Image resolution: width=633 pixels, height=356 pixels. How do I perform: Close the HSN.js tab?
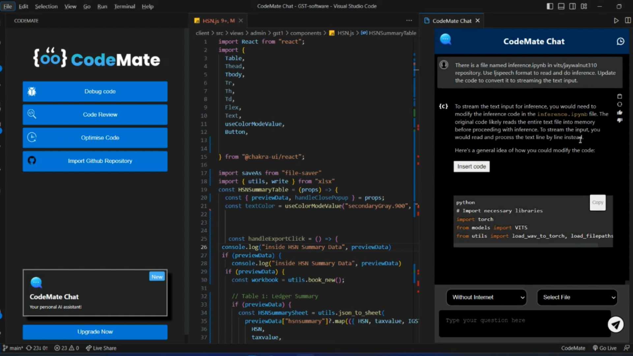click(x=241, y=20)
